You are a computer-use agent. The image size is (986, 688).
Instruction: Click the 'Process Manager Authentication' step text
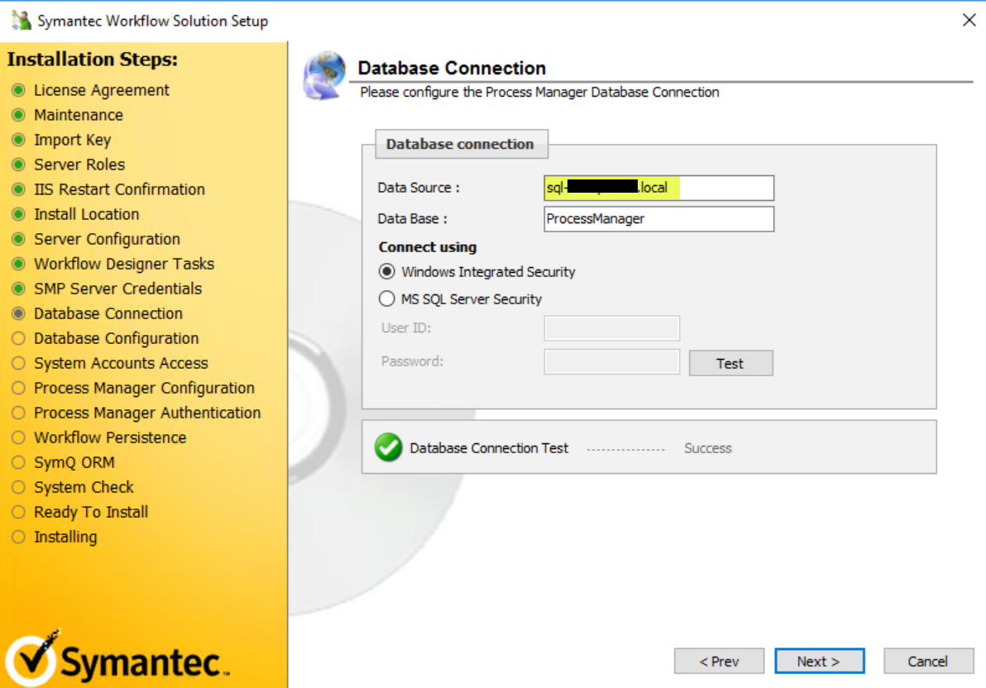tap(147, 413)
